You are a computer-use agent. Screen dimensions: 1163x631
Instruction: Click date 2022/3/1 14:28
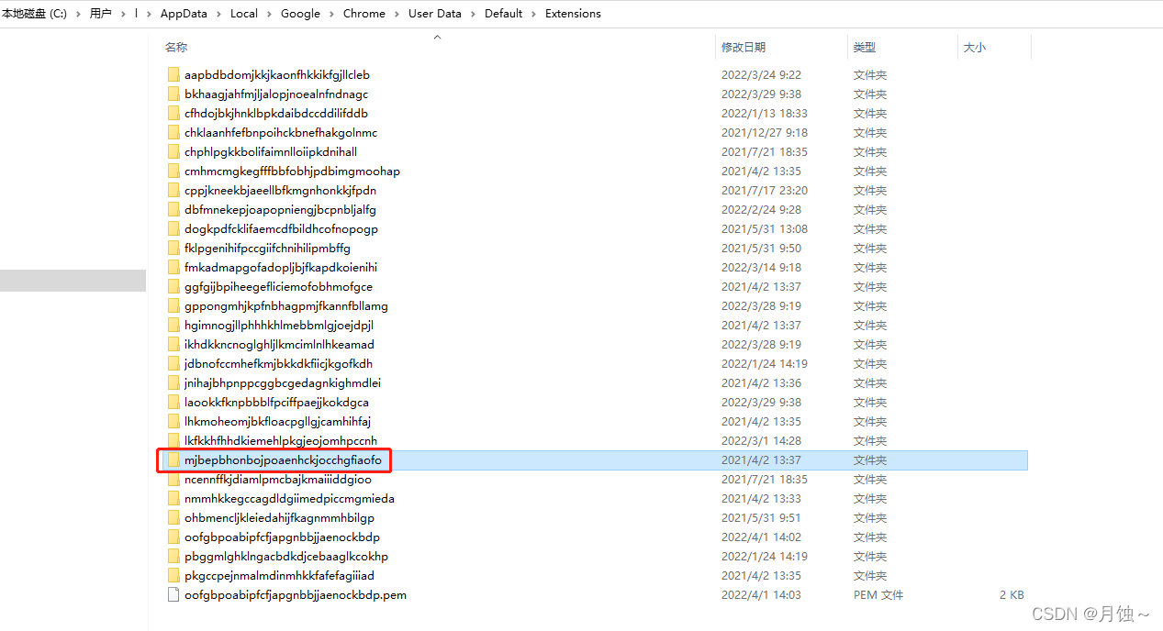(x=761, y=441)
